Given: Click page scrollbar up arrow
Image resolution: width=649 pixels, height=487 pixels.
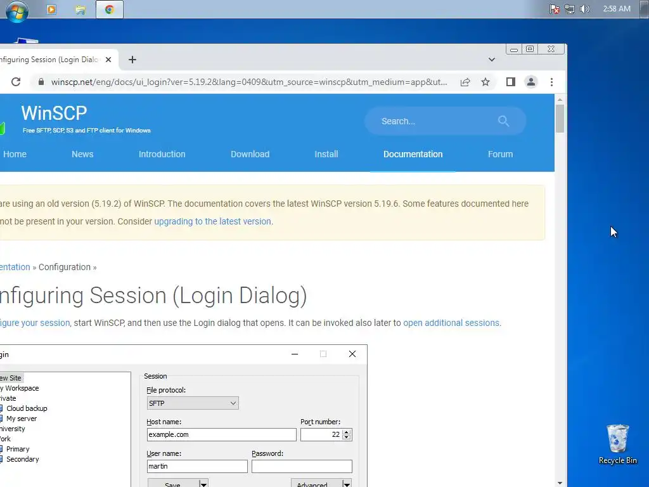Looking at the screenshot, I should [560, 100].
